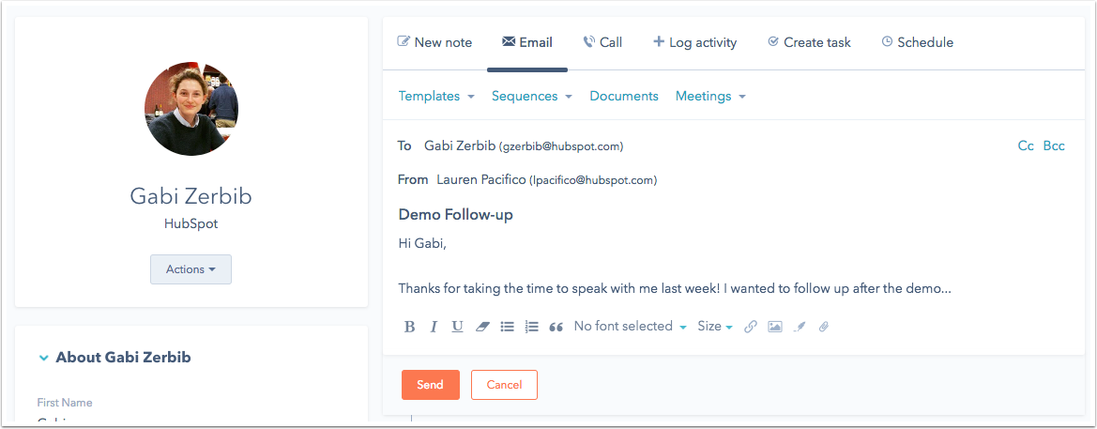1097x429 pixels.
Task: Click Gabi Zerbib's profile photo
Action: point(191,109)
